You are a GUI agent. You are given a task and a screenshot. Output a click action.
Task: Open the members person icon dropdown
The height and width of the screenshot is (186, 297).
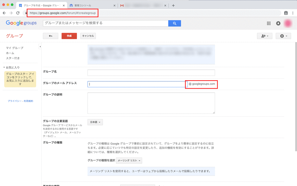pos(264,36)
